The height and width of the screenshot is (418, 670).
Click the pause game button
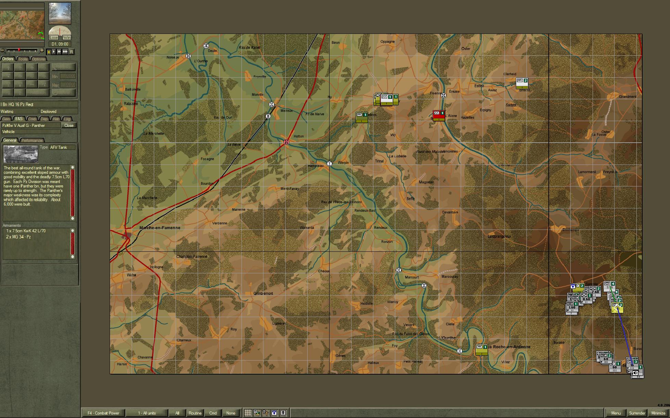coord(49,52)
